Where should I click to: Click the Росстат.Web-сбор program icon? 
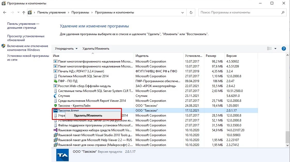(x=55, y=86)
